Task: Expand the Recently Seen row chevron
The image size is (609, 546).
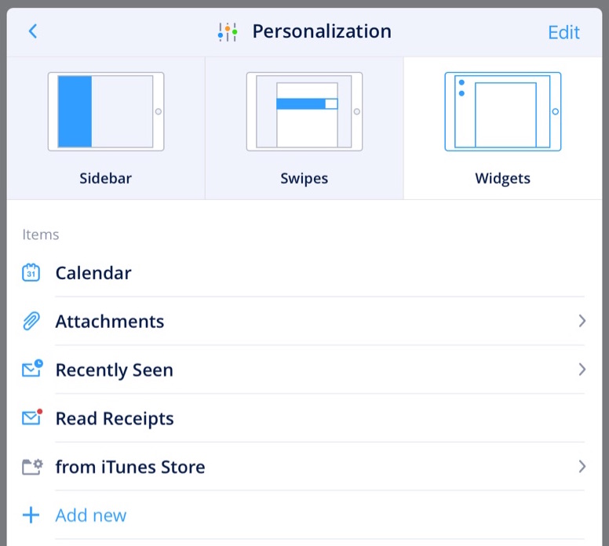Action: pyautogui.click(x=582, y=369)
